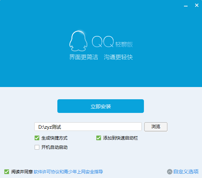
Task: Uncheck the 生成快捷方式 checkbox
Action: [37, 138]
